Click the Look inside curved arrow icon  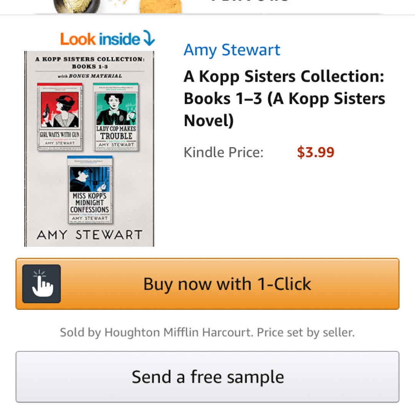(x=149, y=38)
